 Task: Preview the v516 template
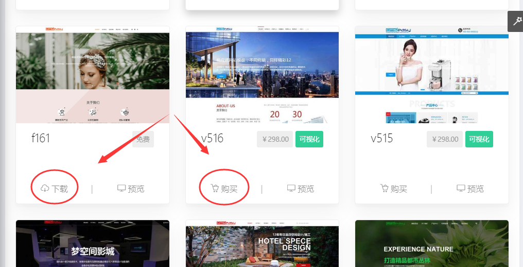(301, 189)
